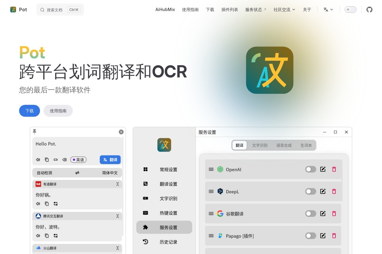Screen dimensions: 382x254
Task: Open the 自动检测 source language selector
Action: tap(44, 173)
